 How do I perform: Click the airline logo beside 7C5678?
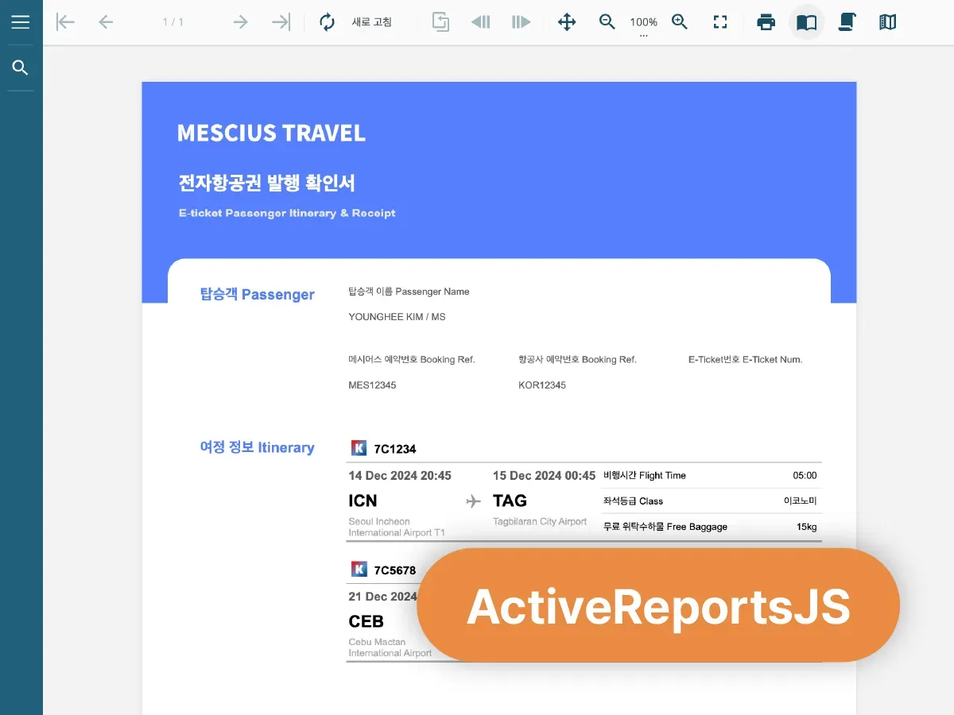[x=359, y=569]
